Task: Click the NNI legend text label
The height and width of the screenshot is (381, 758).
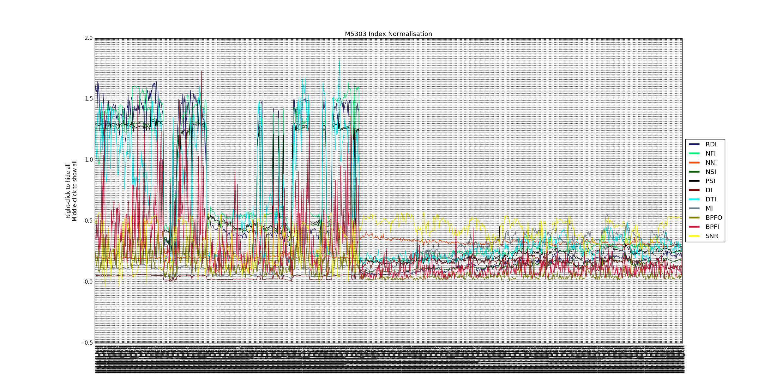Action: (x=711, y=163)
